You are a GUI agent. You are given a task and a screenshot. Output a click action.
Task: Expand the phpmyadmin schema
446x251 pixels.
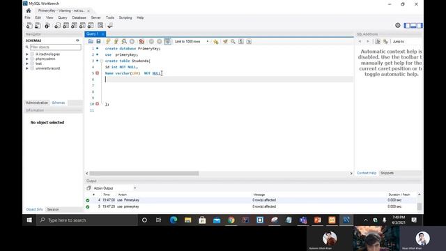click(27, 59)
